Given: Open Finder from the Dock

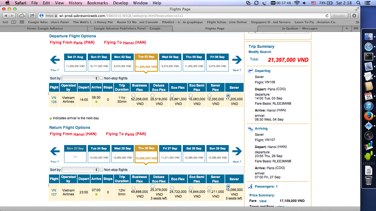Looking at the screenshot, I should tap(369, 36).
